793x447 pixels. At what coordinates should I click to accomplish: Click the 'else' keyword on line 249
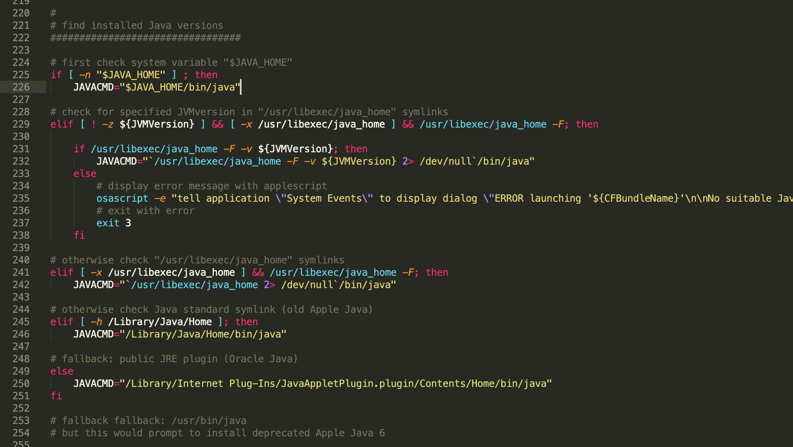click(62, 371)
